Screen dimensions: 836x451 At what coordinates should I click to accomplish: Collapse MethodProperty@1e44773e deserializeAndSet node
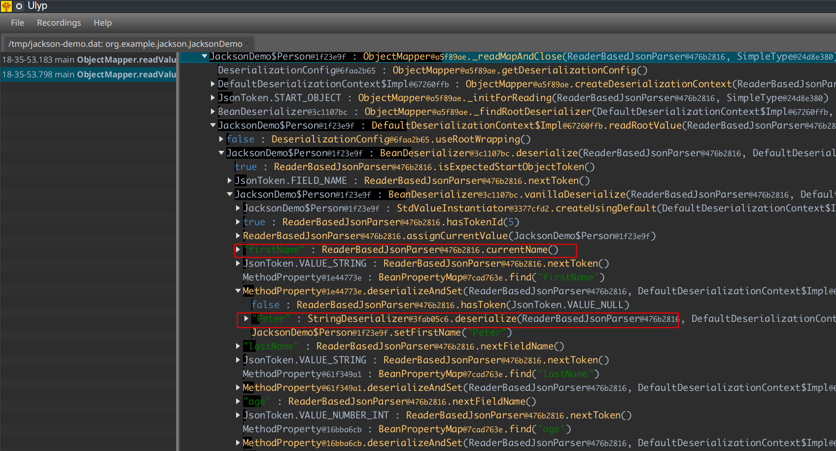238,291
